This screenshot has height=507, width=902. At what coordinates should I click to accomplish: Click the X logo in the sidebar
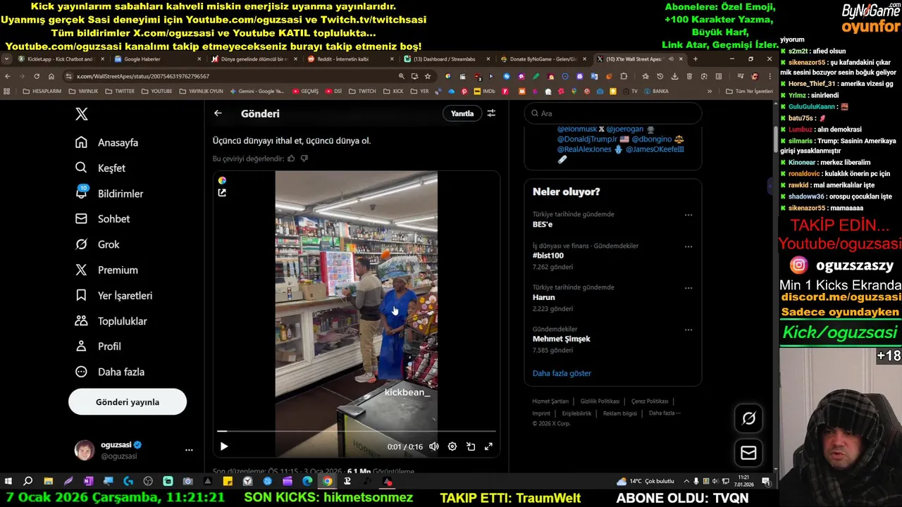point(82,114)
